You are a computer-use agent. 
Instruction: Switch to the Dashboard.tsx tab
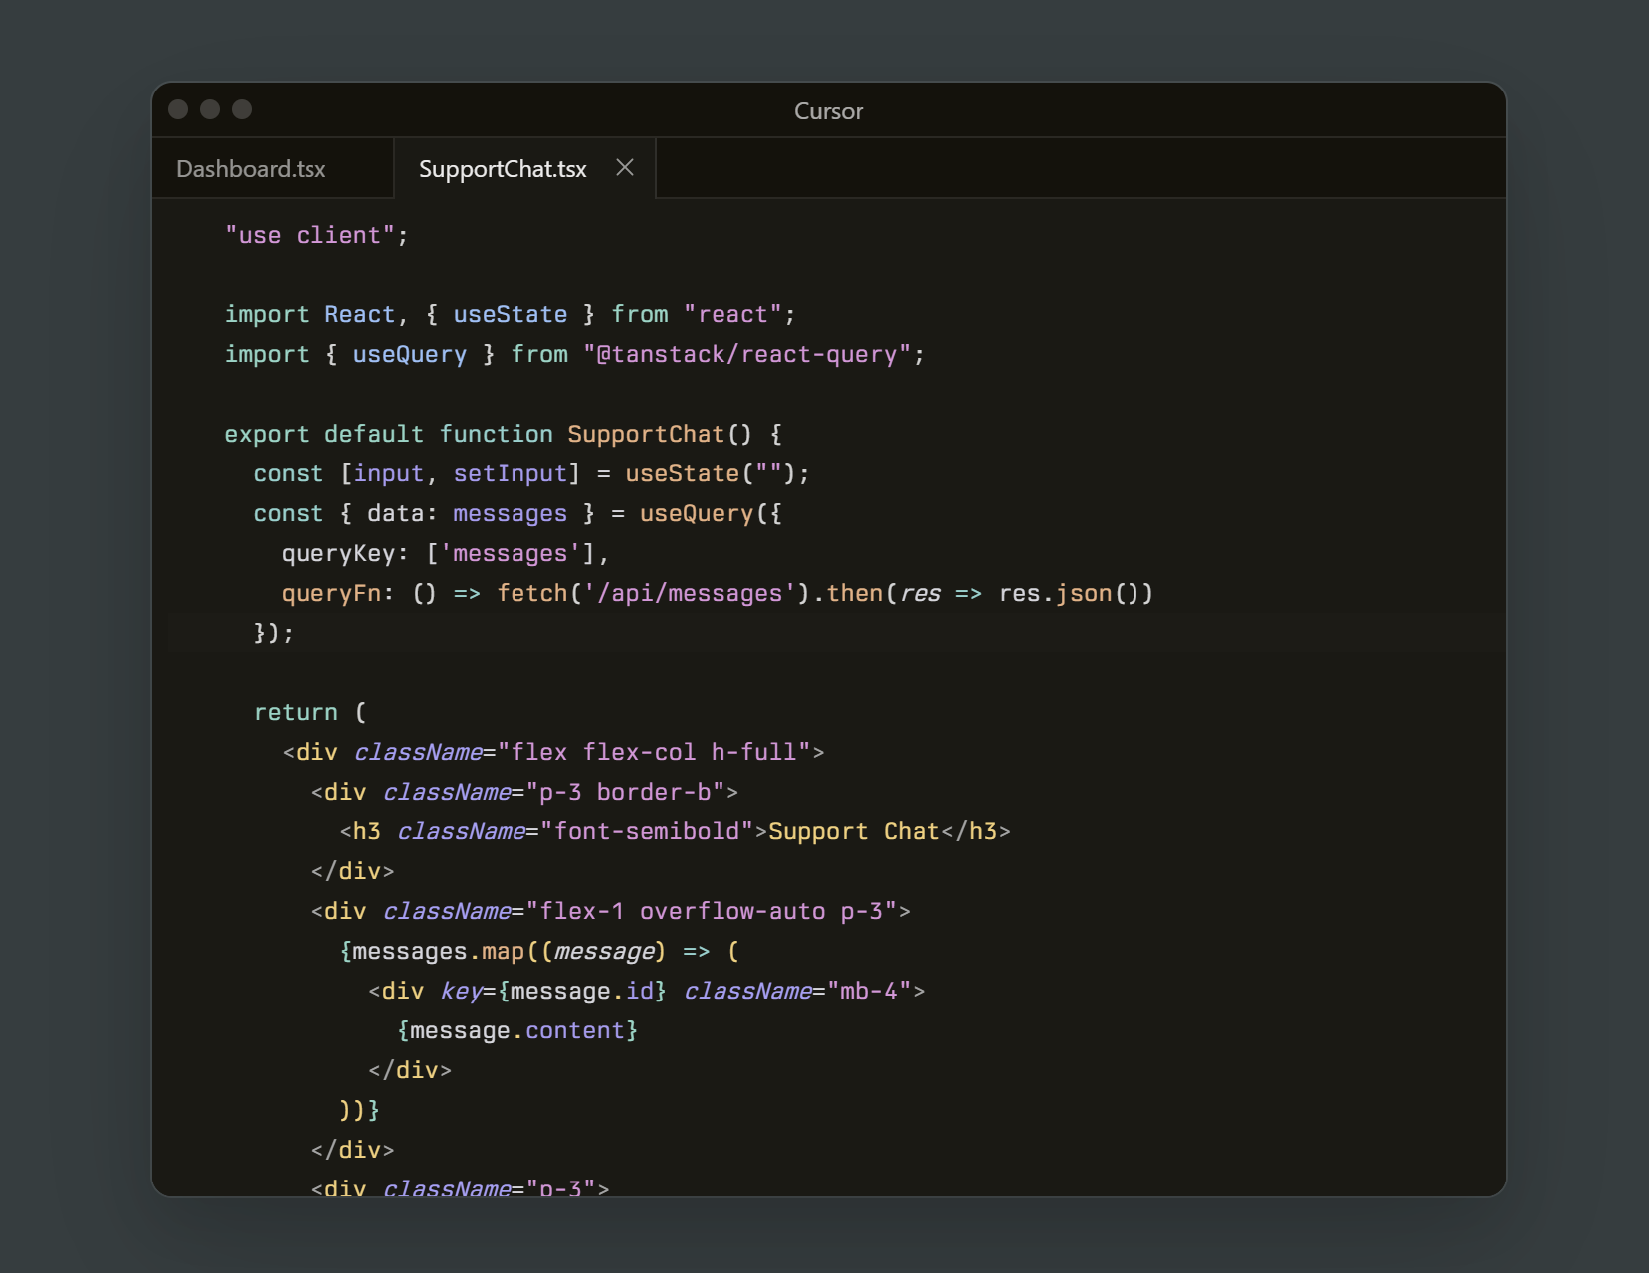(251, 169)
